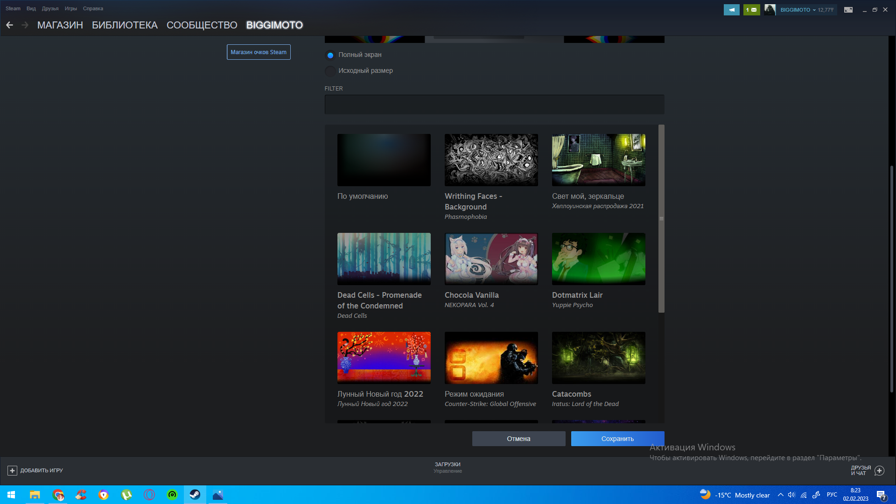Select Dead Cells Promenade background thumbnail
Viewport: 896px width, 504px height.
pos(384,259)
